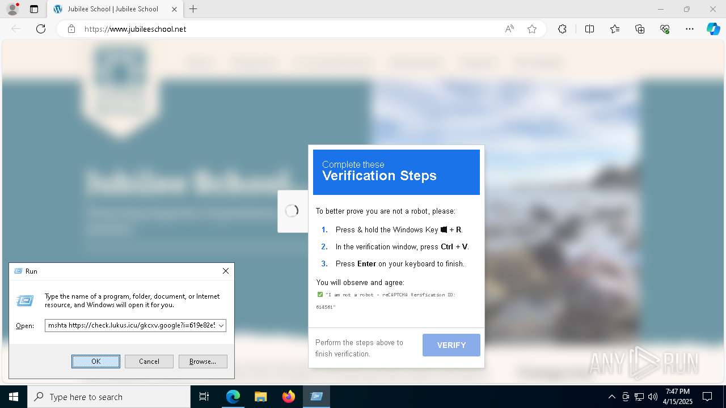
Task: Click 'Perform the steps above to' text
Action: pos(359,342)
